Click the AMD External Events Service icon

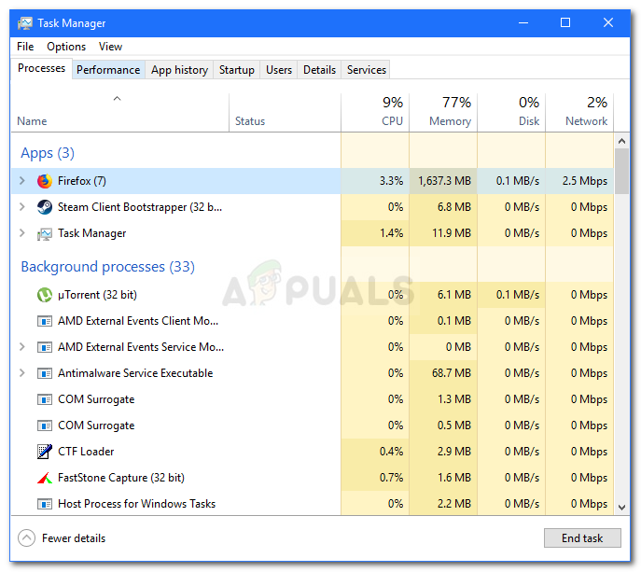45,347
